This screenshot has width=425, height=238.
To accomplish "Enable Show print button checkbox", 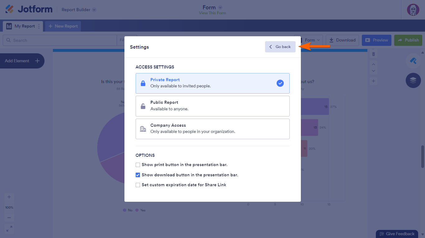I will pos(138,165).
